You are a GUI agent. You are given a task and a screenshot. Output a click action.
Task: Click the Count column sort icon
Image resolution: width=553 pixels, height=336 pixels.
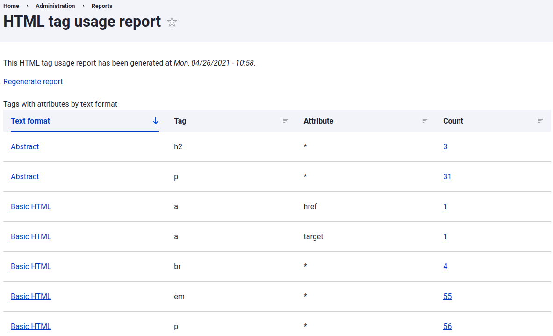point(540,121)
